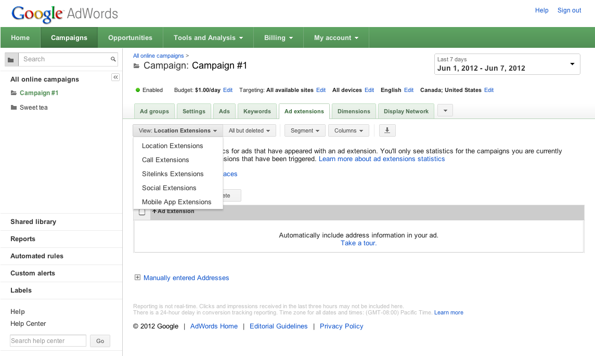Open the Segment dropdown
Viewport: 595px width, 356px height.
[x=305, y=130]
